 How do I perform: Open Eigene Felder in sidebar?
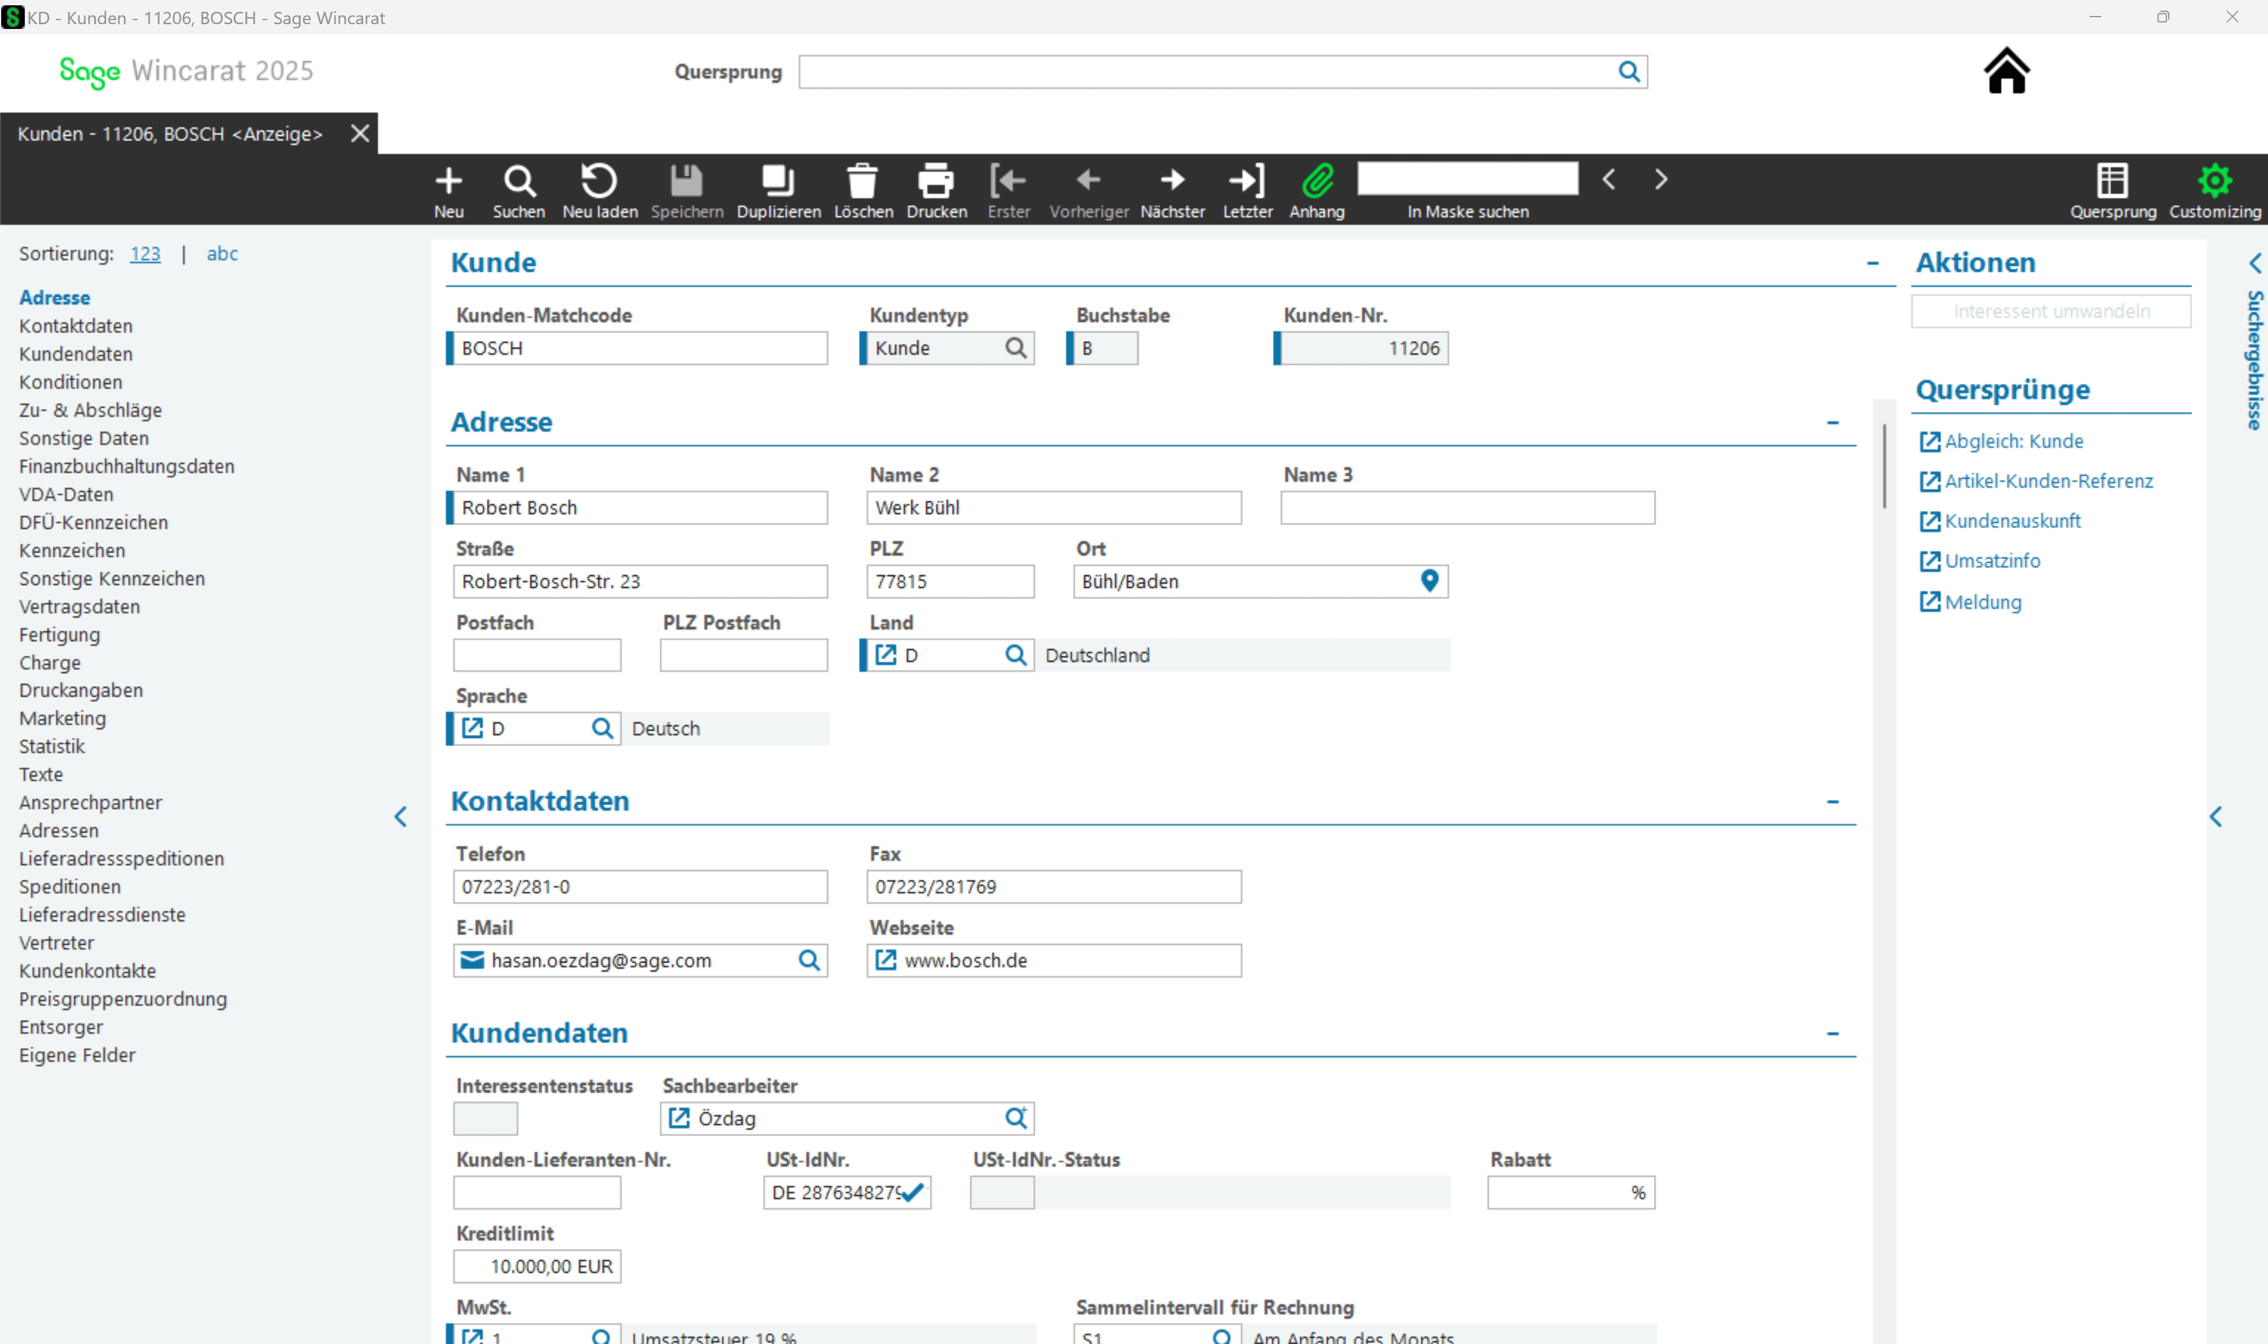77,1055
